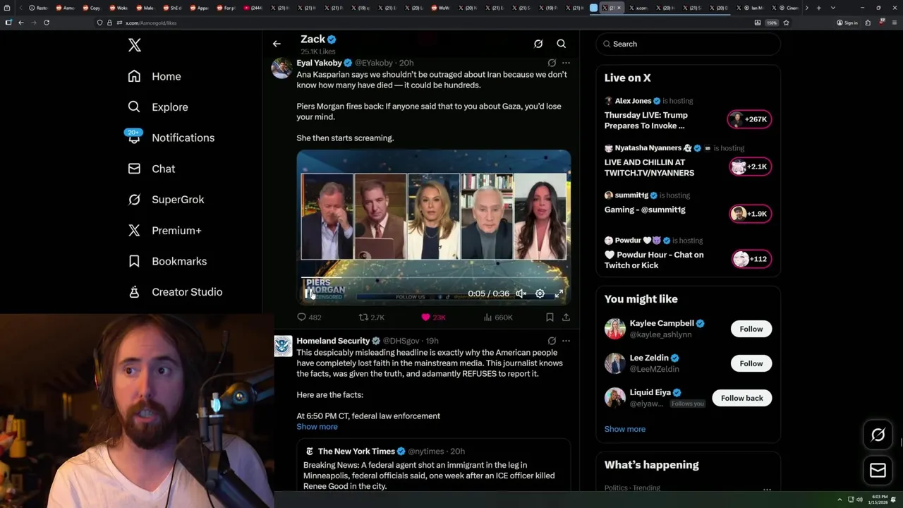Click the Piers Morgan video thumbnail
Screen dimensions: 903x508
coord(433,226)
